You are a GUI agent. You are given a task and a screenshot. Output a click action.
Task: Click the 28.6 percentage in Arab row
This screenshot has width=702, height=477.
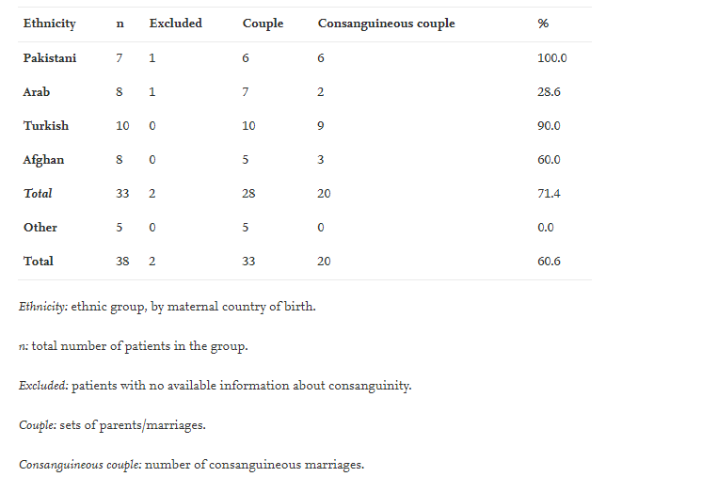(x=549, y=91)
